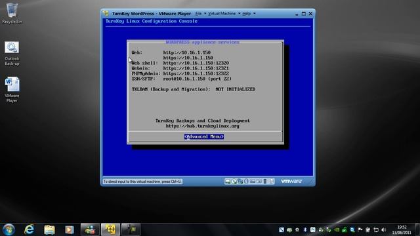Click the https://hub.turnkeylinux.org address text
The width and height of the screenshot is (420, 236).
202,126
